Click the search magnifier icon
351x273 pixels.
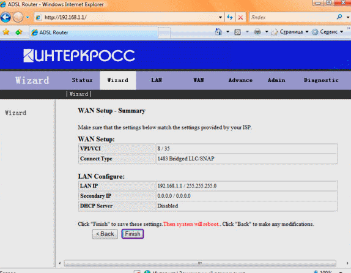[x=339, y=17]
